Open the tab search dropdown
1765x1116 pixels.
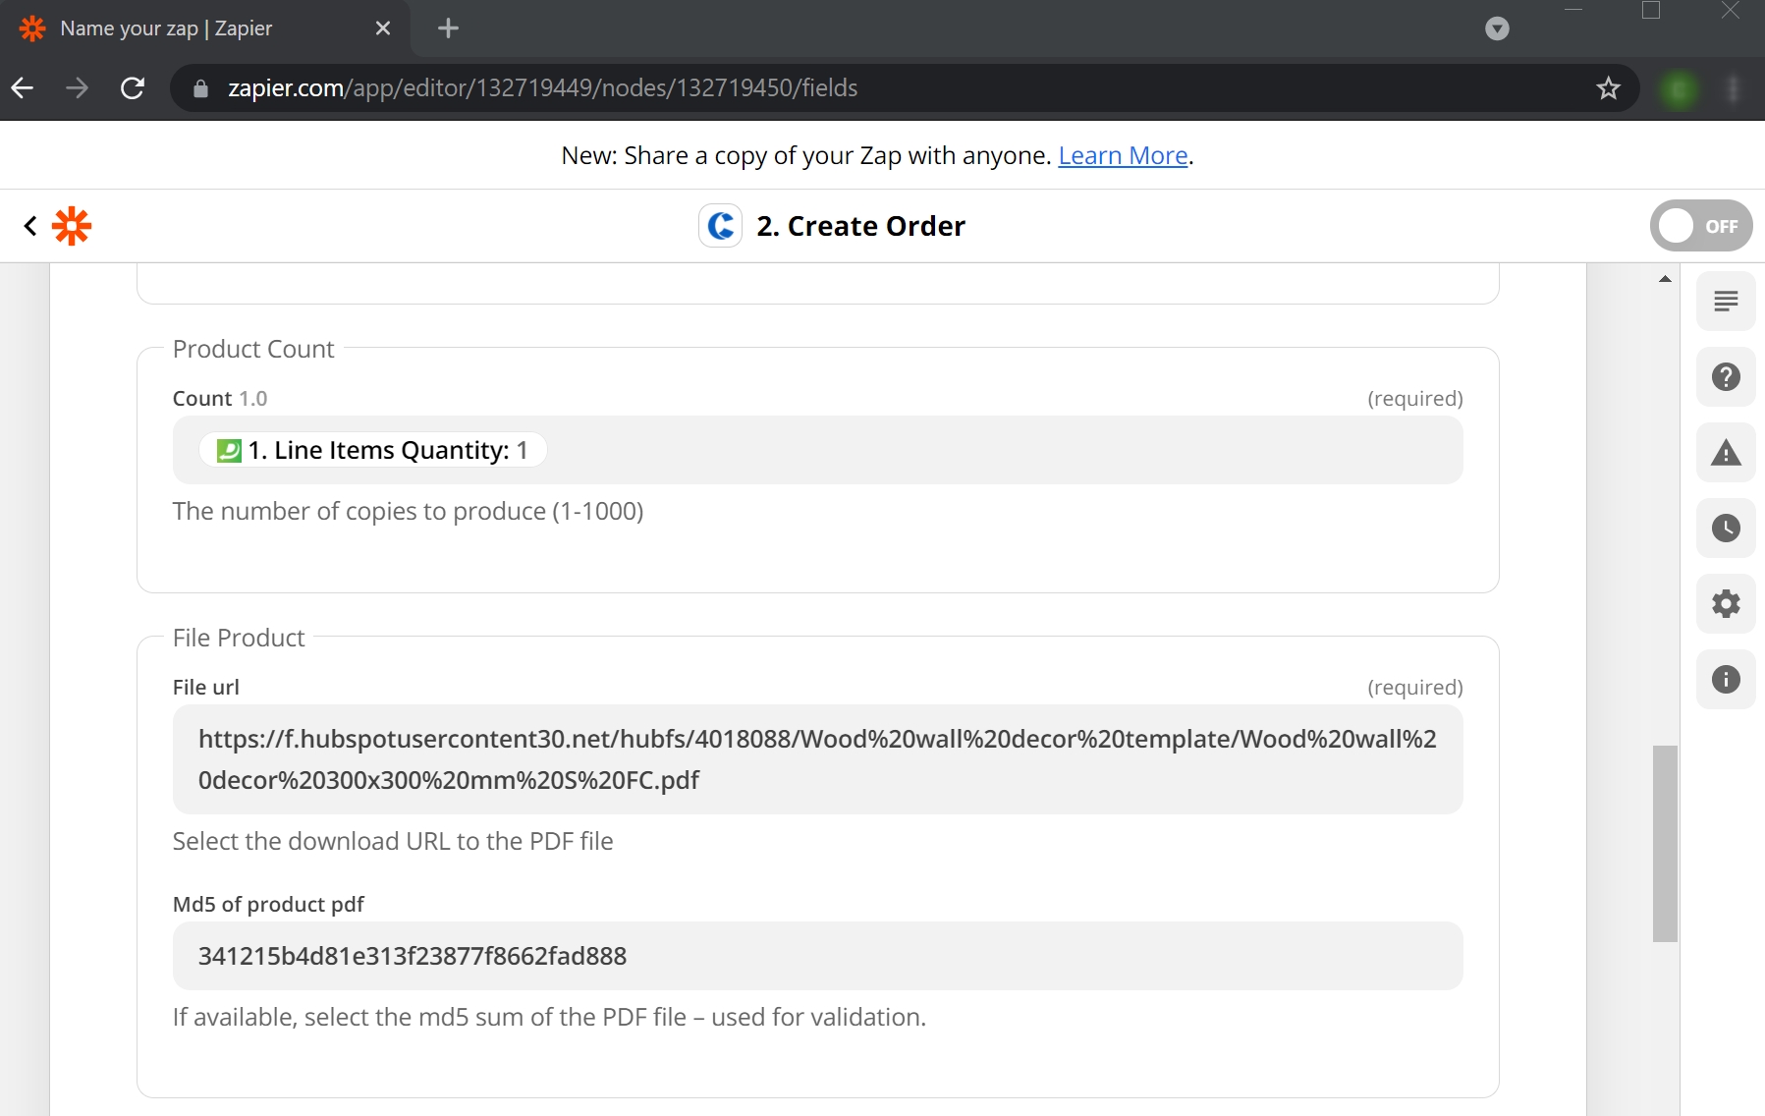click(x=1497, y=28)
